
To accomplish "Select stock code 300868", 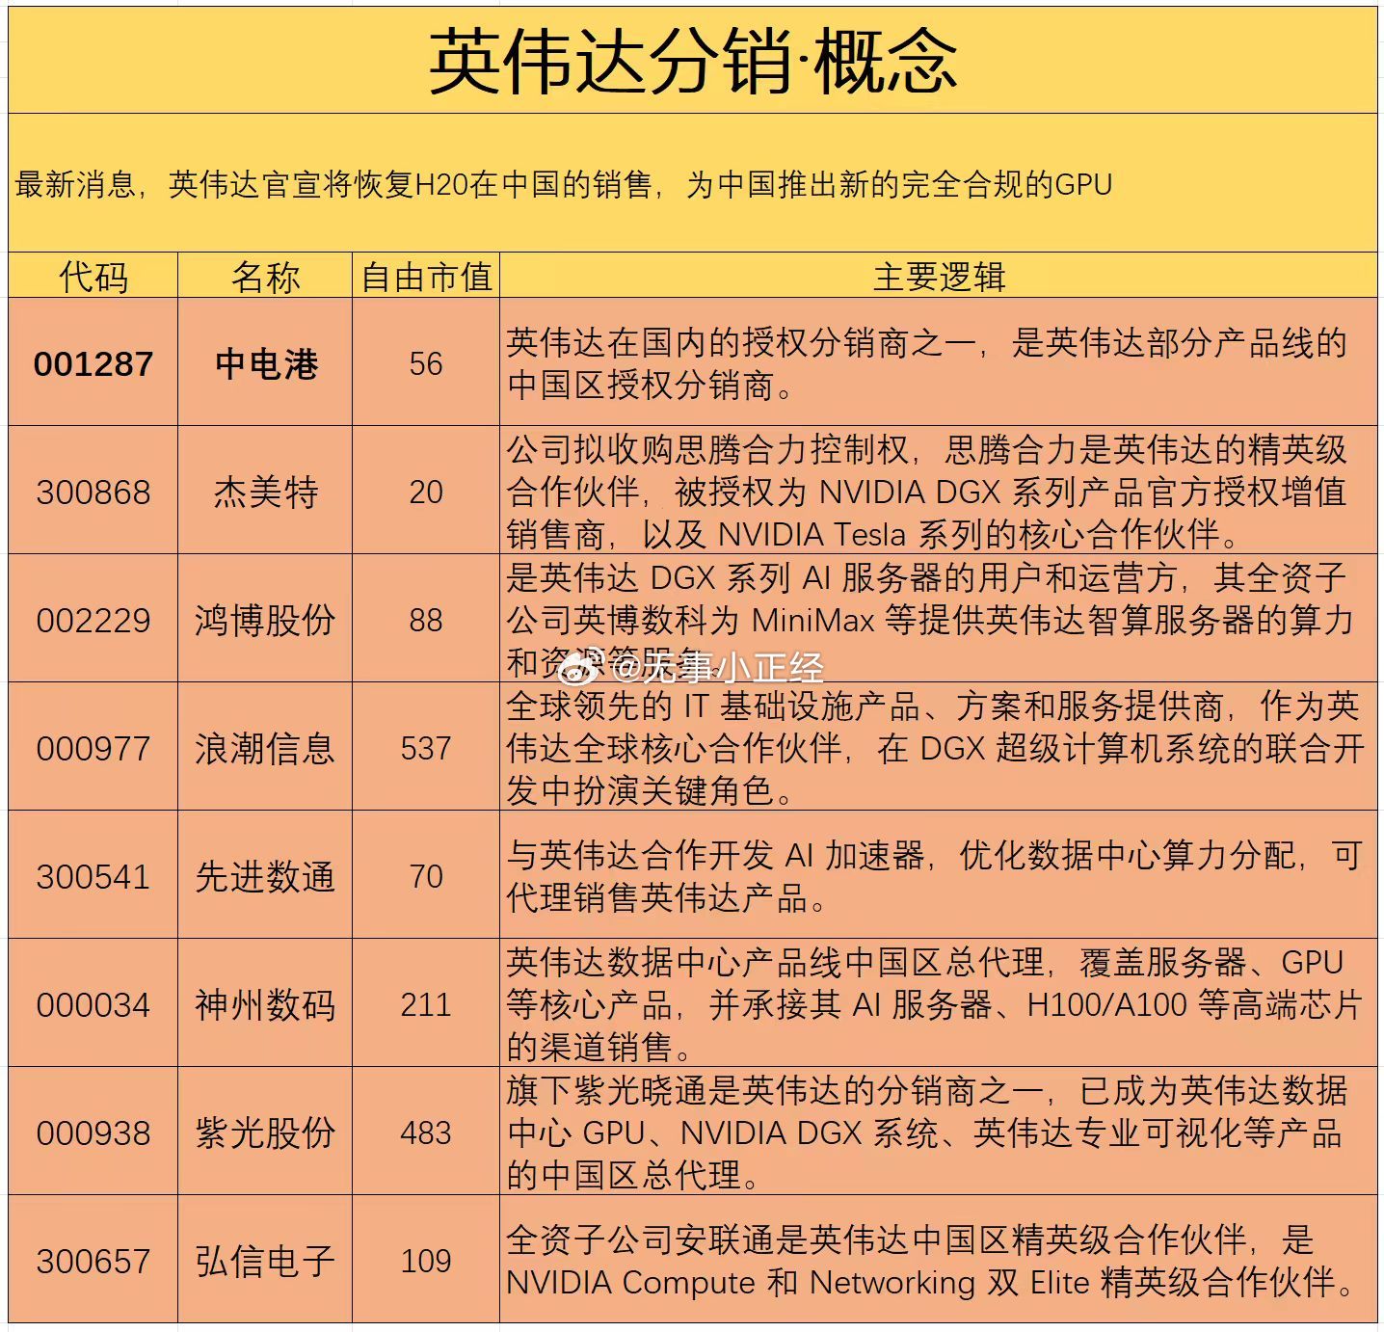I will (x=93, y=491).
